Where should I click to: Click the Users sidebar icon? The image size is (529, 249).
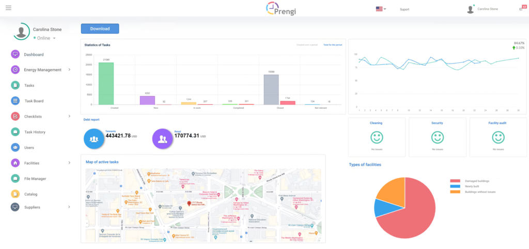tap(15, 147)
